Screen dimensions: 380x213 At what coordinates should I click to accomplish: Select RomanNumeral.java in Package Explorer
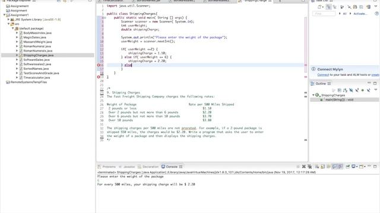tap(37, 46)
